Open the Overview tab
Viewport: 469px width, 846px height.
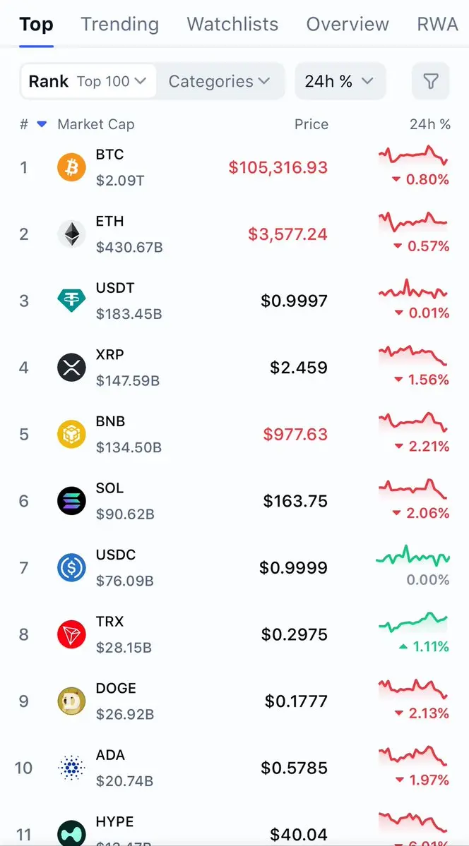(x=347, y=25)
